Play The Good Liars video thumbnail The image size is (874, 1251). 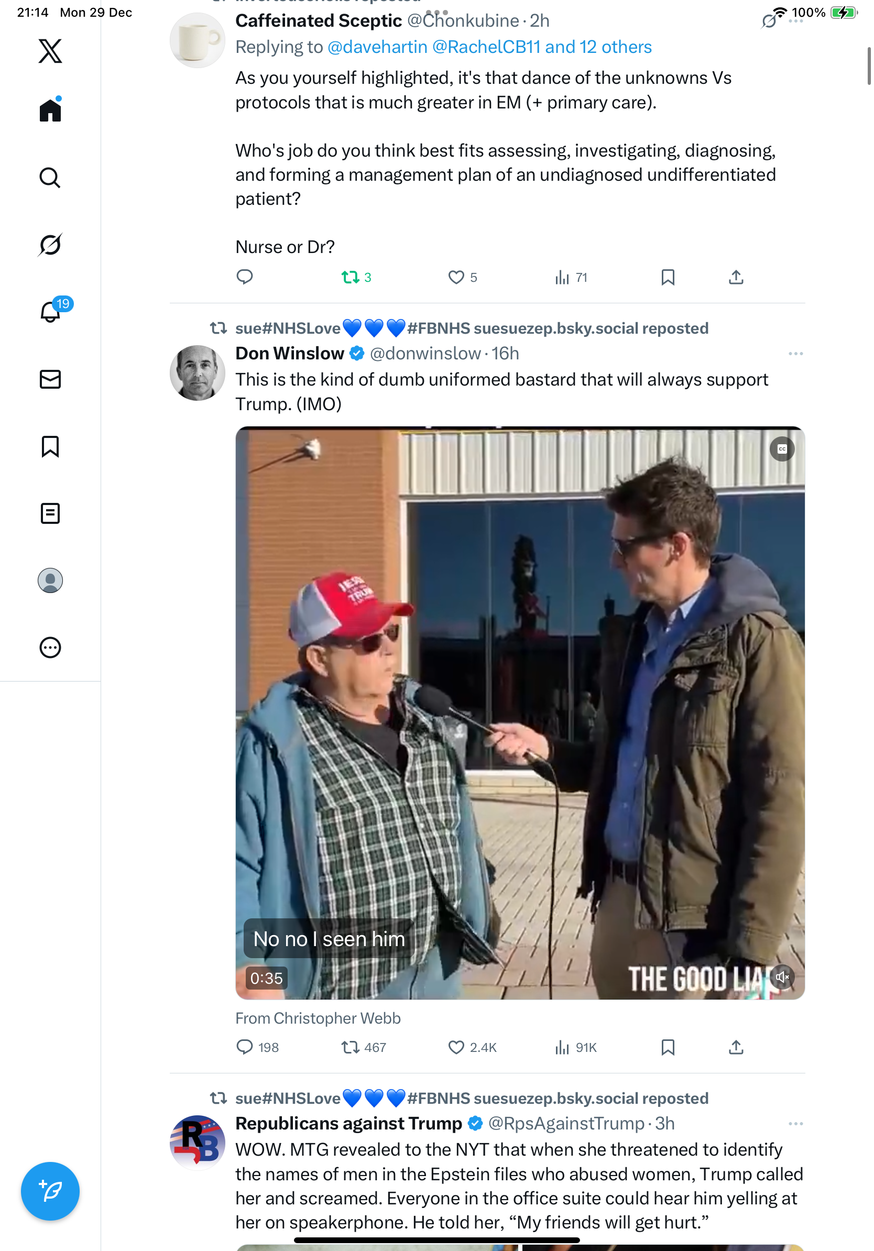tap(519, 712)
